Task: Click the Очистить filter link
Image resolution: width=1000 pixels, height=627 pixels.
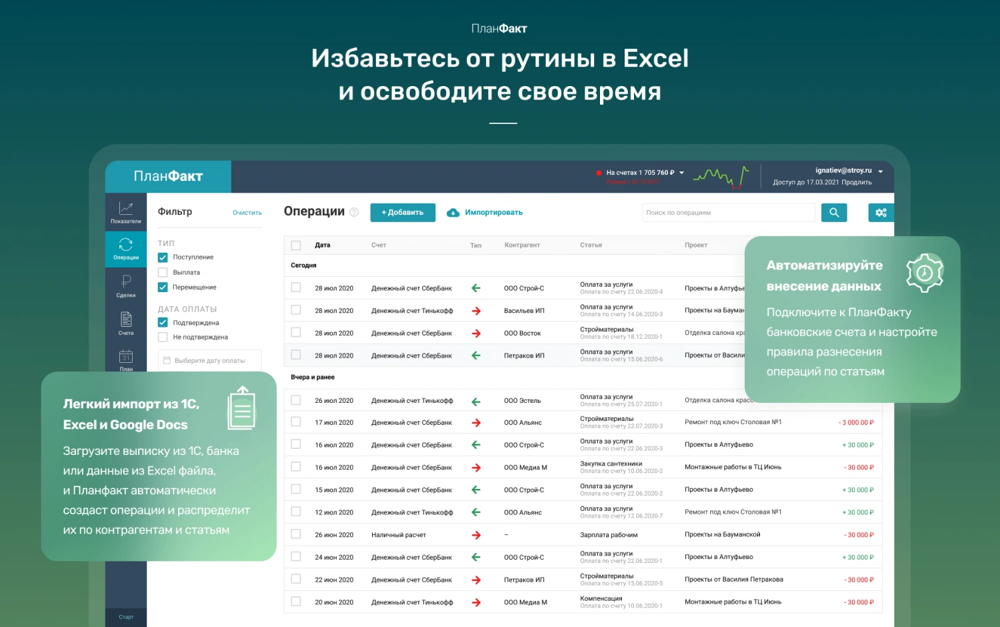Action: point(247,213)
